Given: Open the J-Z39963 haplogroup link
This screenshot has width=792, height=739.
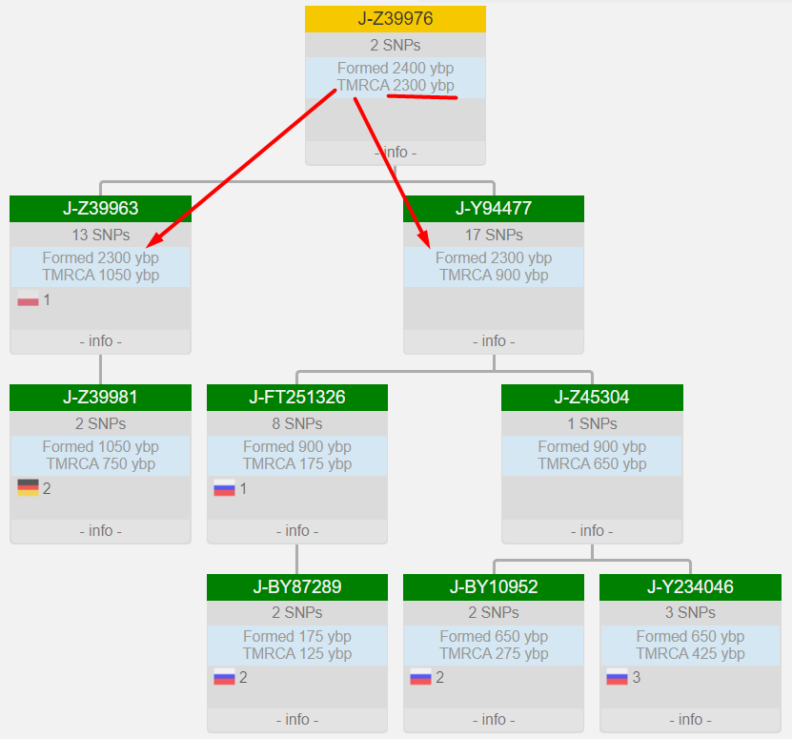Looking at the screenshot, I should pyautogui.click(x=100, y=209).
